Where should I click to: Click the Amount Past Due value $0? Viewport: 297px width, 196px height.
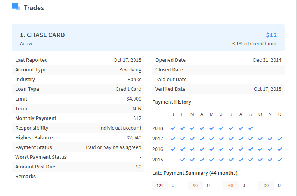pos(139,167)
